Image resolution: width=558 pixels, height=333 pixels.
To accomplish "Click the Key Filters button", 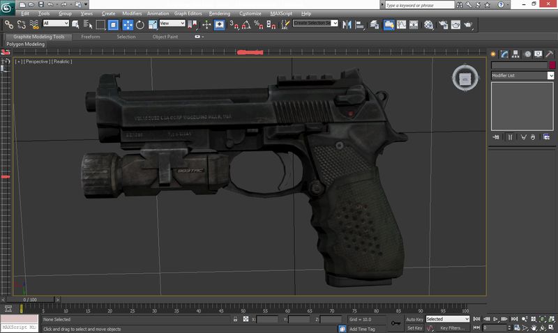I will tap(452, 327).
